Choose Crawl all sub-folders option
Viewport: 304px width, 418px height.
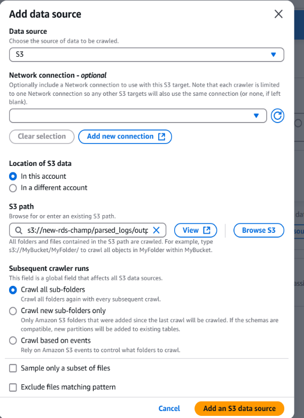point(13,290)
